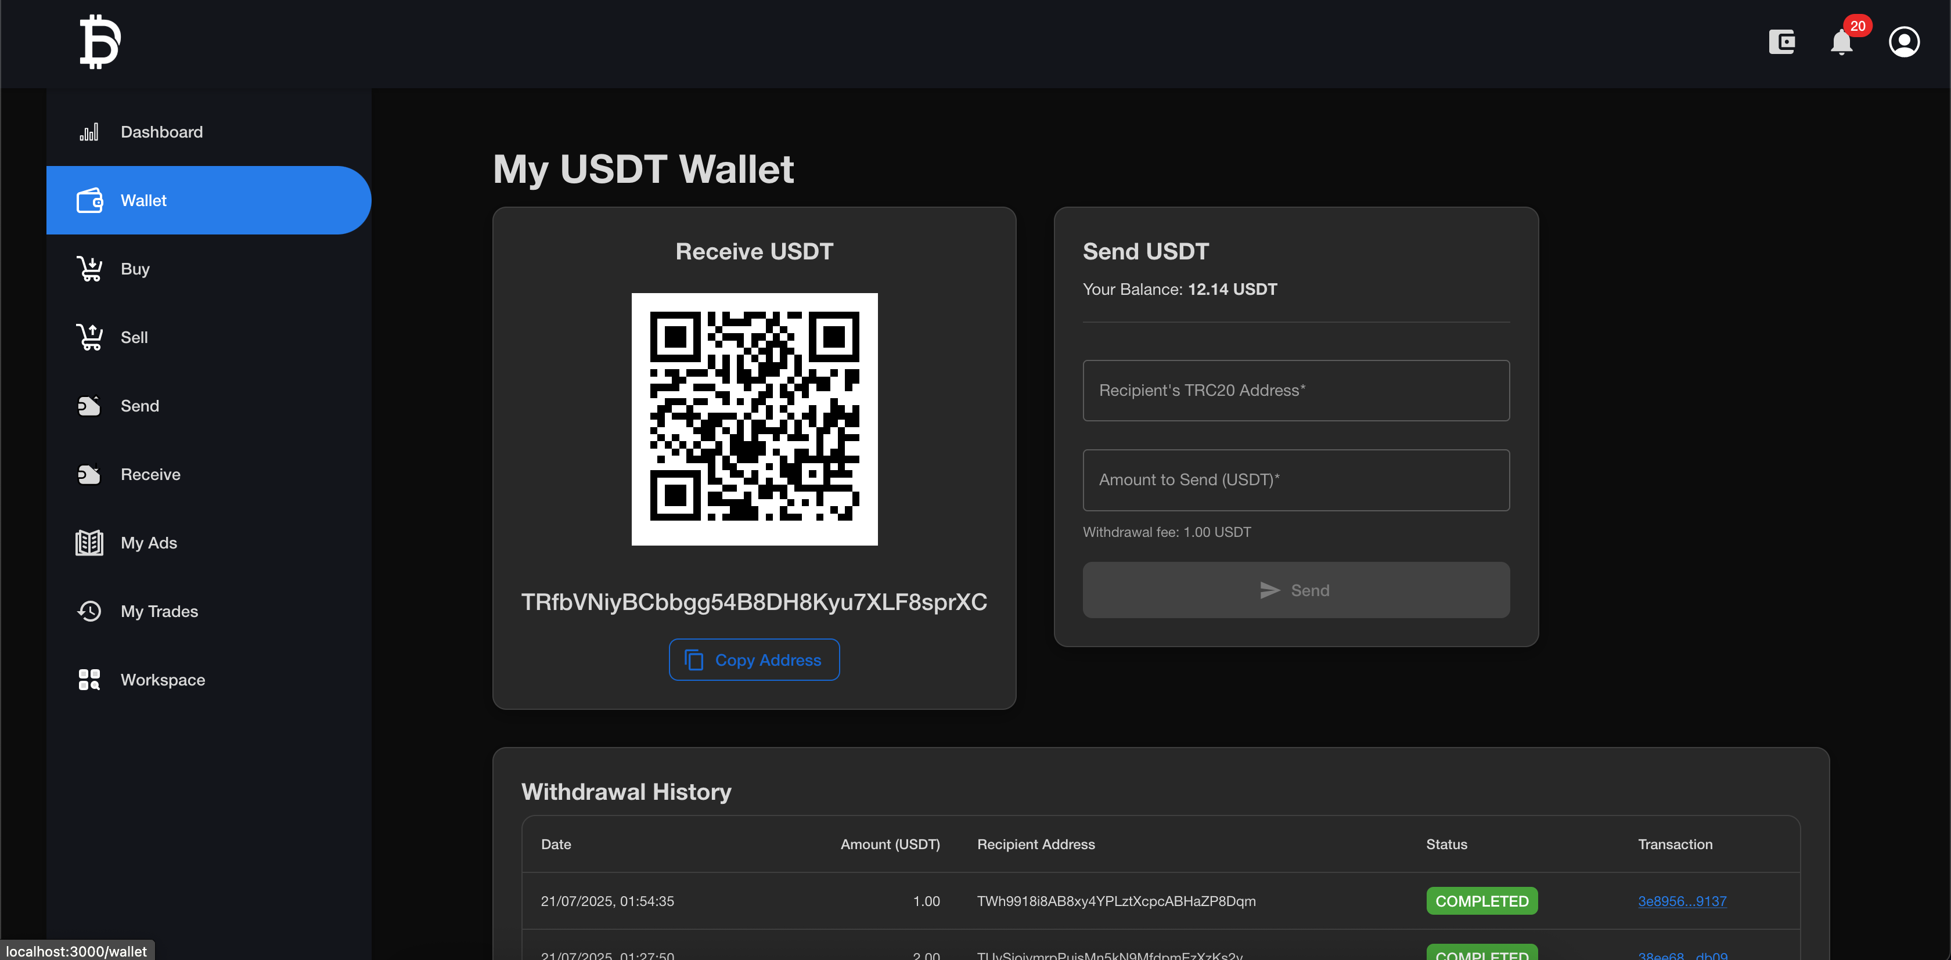
Task: Navigate to Send in sidebar
Action: pyautogui.click(x=209, y=406)
